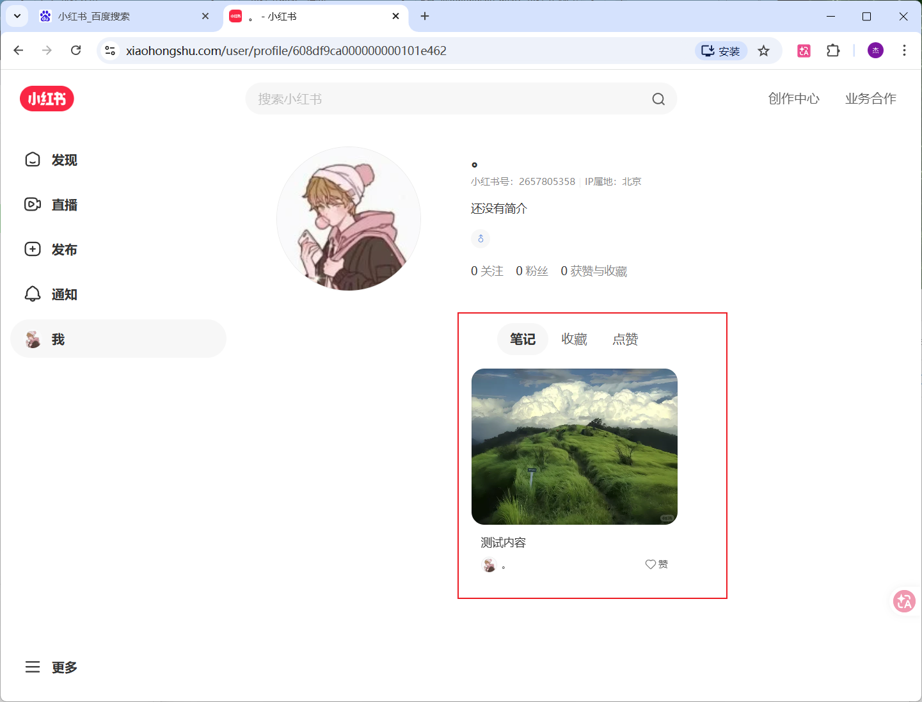
Task: Switch to the 点赞 tab
Action: pos(625,339)
